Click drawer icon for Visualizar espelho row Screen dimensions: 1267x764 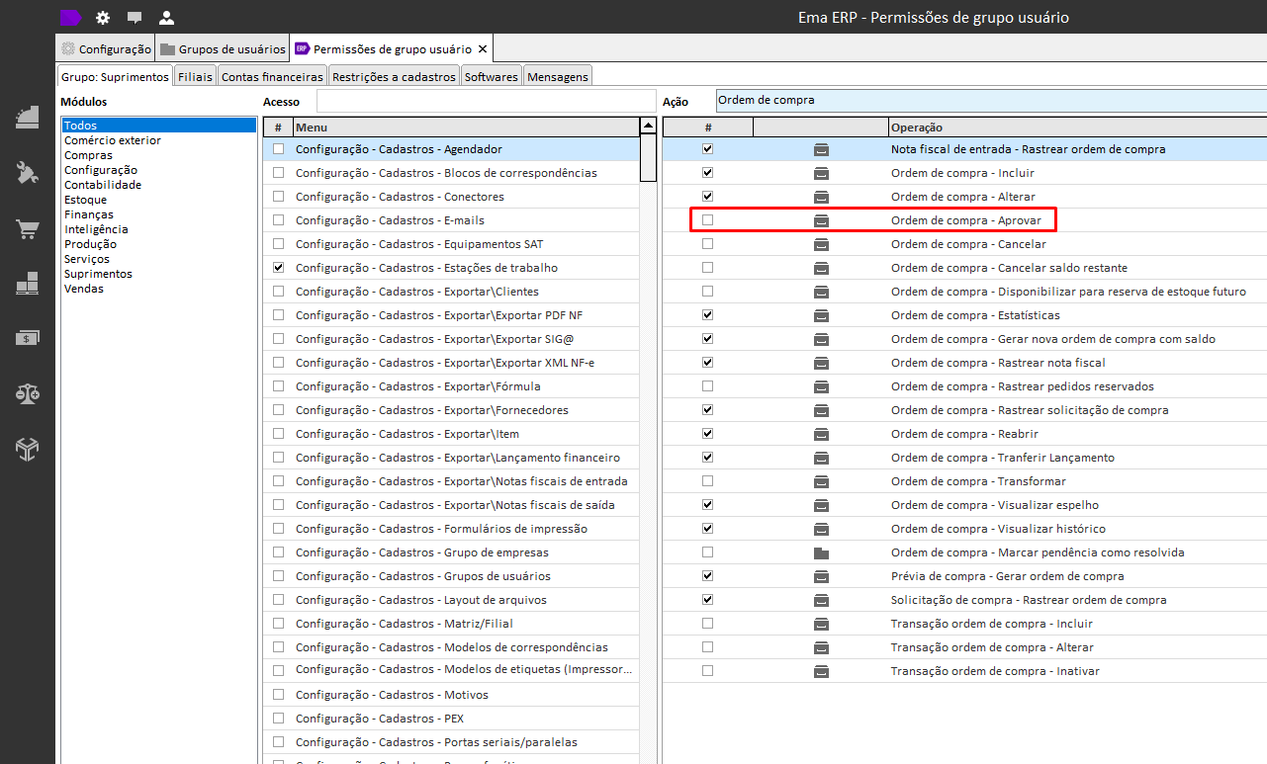(821, 505)
